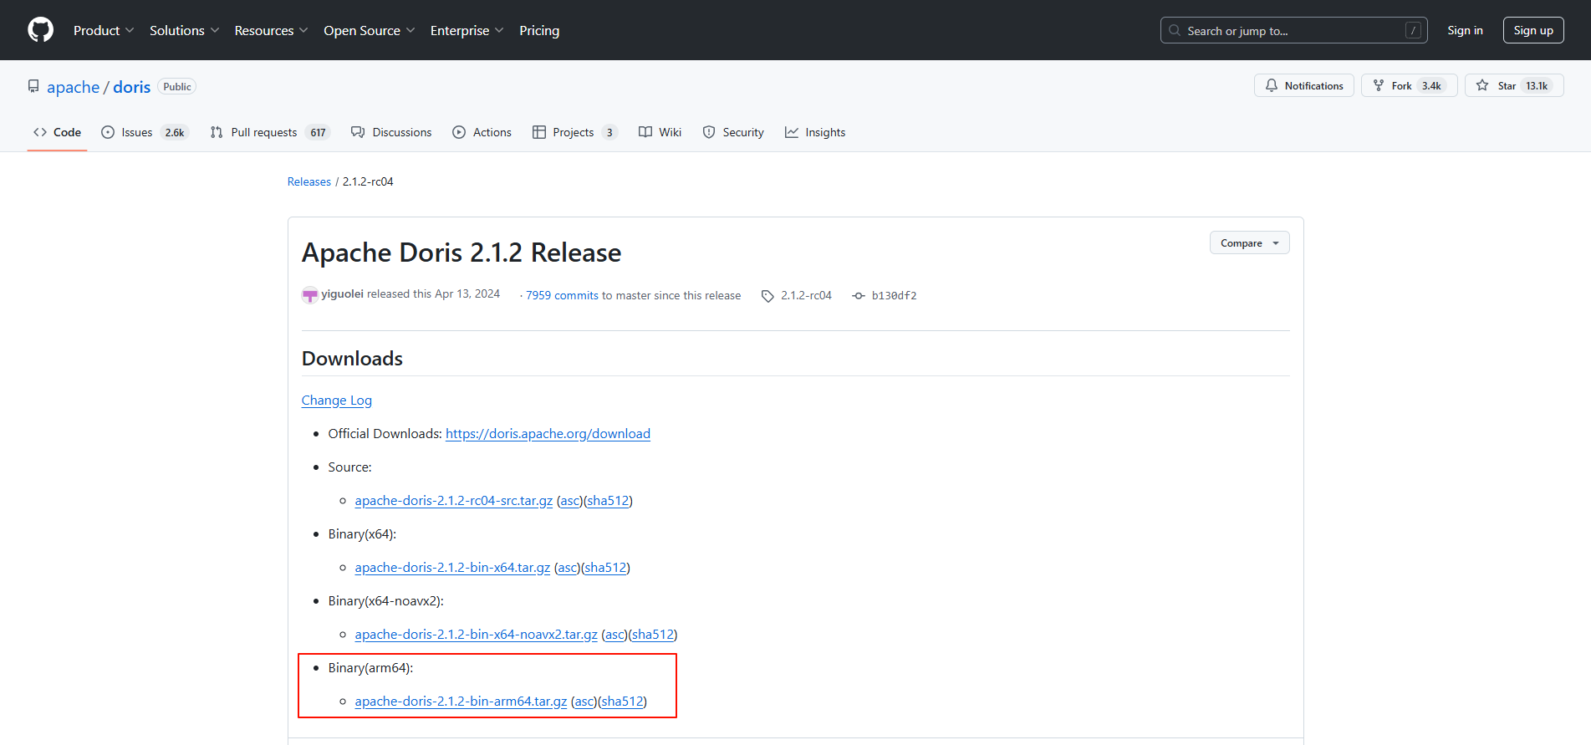Viewport: 1591px width, 745px height.
Task: Click the tag icon next to 2.1.2-rc04
Action: [x=767, y=296]
